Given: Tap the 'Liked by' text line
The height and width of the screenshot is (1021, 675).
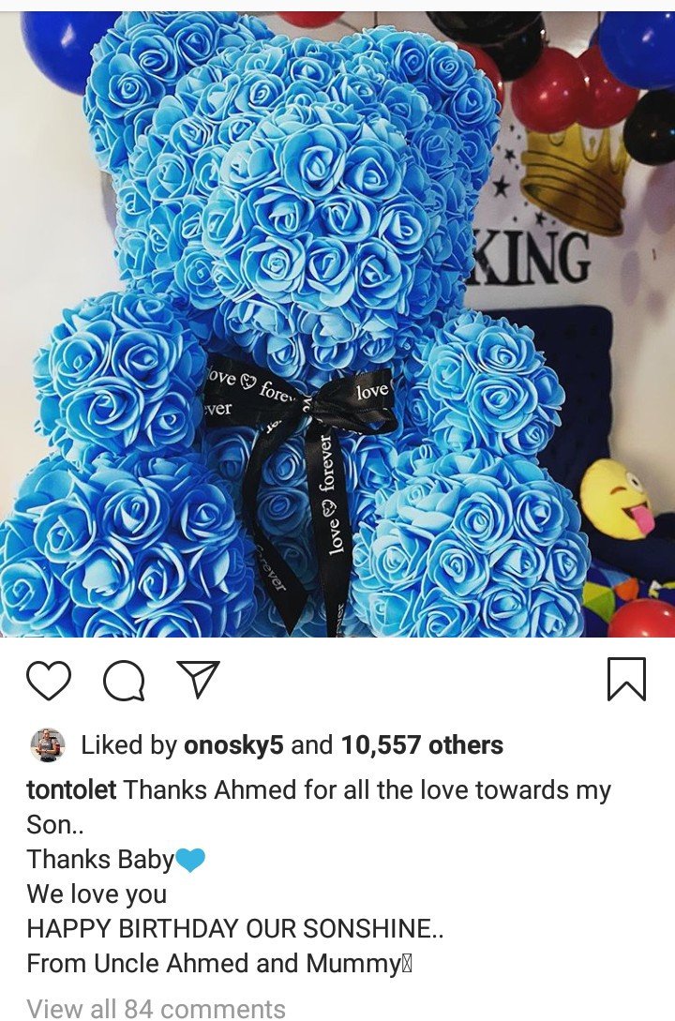Looking at the screenshot, I should click(x=292, y=745).
